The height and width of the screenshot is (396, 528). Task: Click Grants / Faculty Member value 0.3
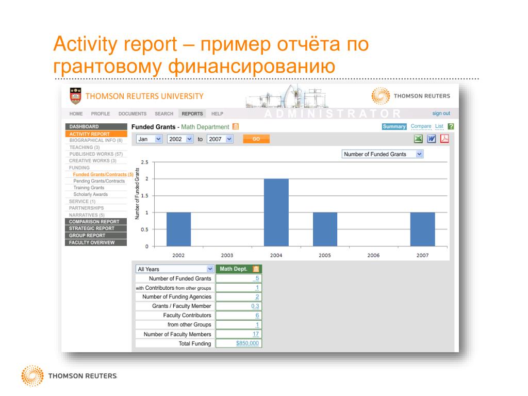click(255, 306)
